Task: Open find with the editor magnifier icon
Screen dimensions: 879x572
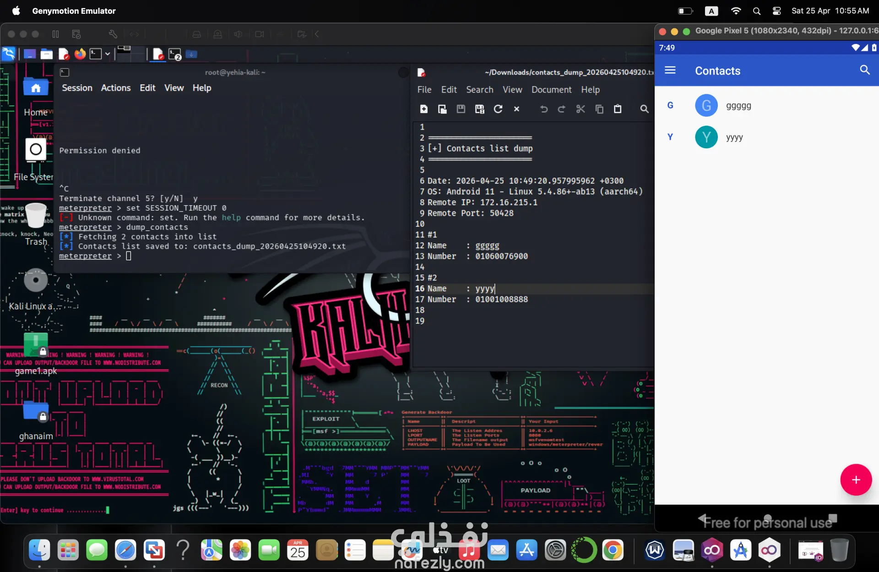Action: coord(644,109)
